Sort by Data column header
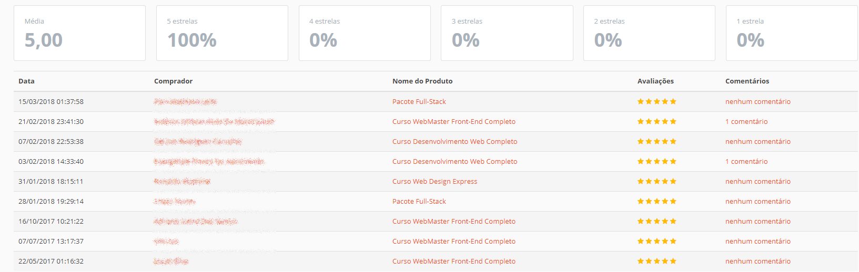This screenshot has height=272, width=859. point(26,81)
